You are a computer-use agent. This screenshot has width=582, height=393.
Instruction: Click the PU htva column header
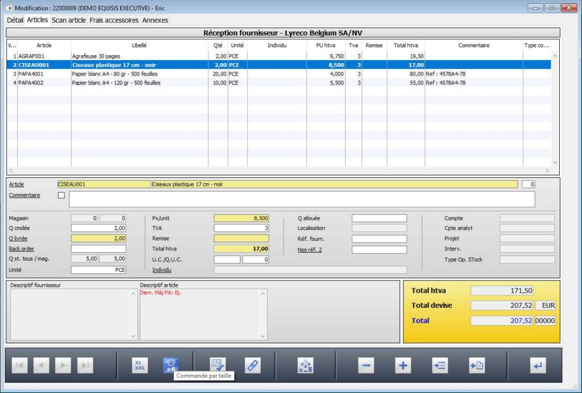click(326, 45)
